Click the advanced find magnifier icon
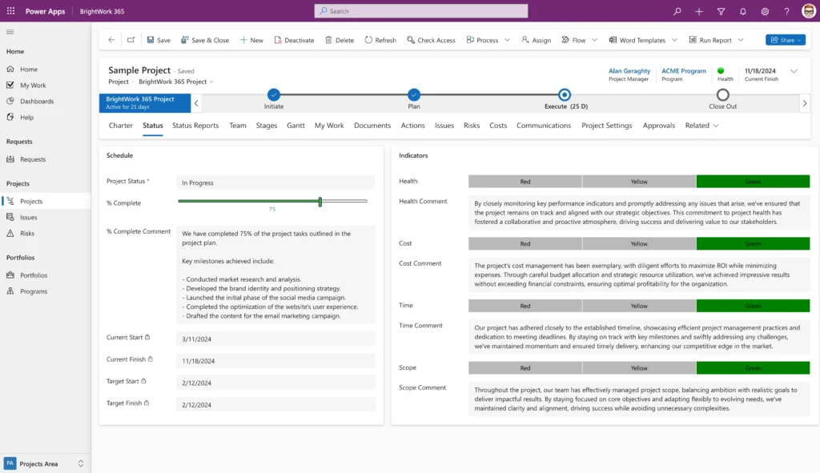The height and width of the screenshot is (473, 820). pos(677,11)
